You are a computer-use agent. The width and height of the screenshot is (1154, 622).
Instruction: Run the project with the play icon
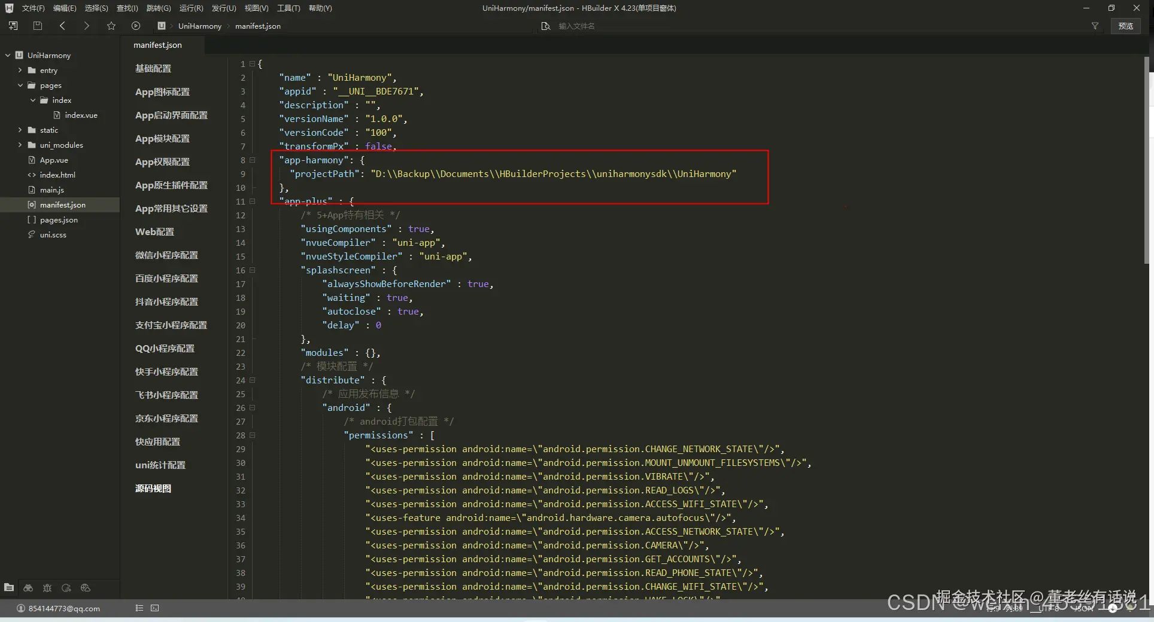point(136,26)
